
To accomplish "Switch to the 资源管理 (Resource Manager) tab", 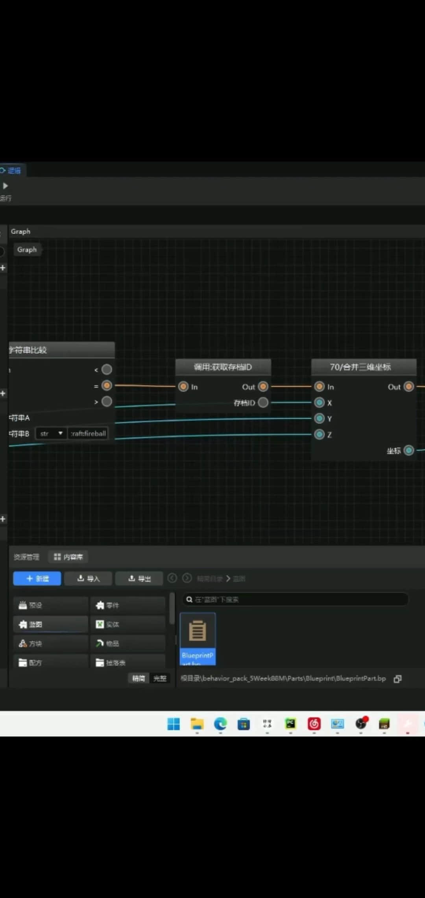I will [x=26, y=557].
